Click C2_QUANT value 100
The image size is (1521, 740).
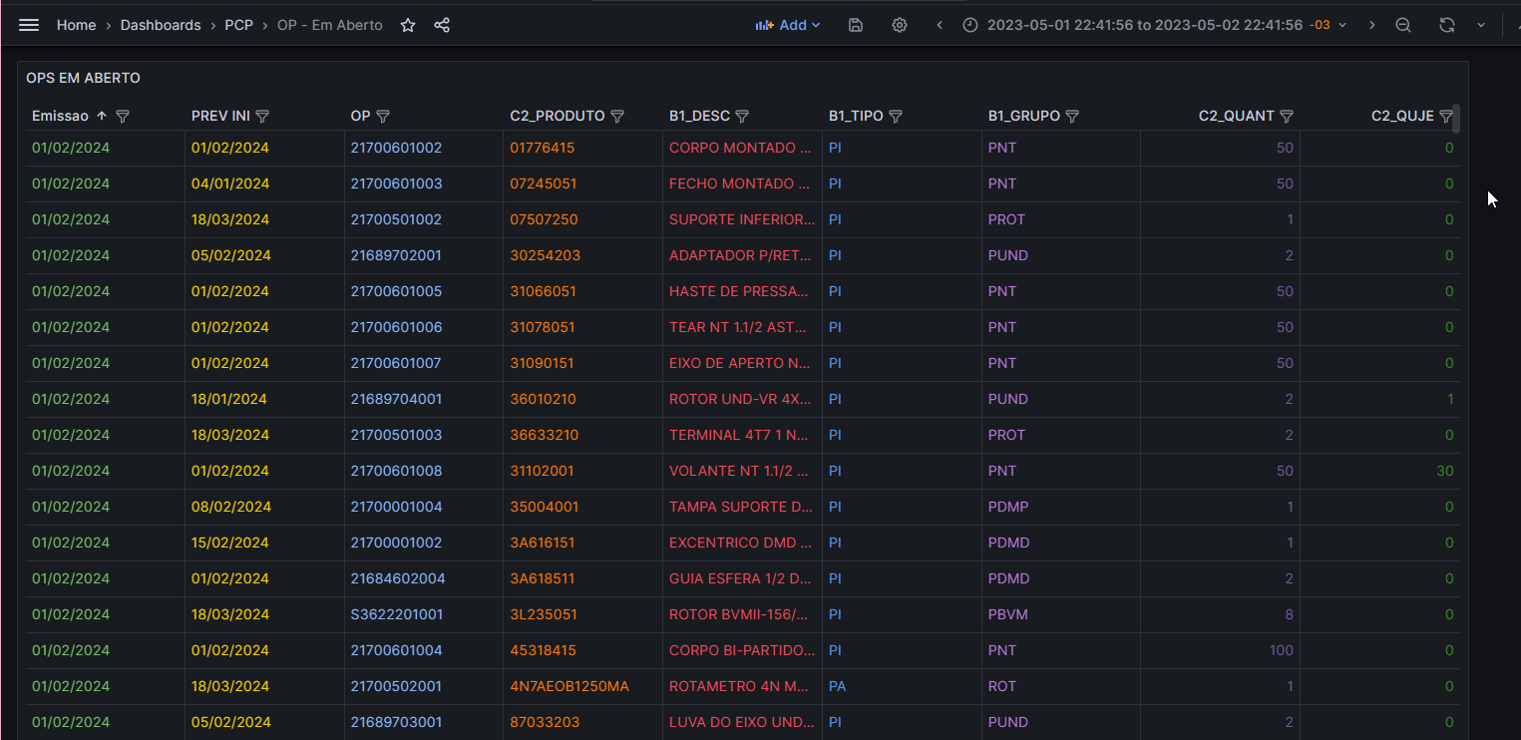point(1281,650)
